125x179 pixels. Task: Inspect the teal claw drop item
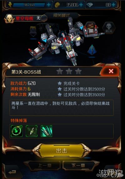[x=47, y=131]
